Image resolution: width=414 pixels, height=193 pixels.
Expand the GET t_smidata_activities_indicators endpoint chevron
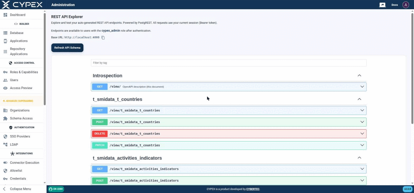[x=362, y=169]
